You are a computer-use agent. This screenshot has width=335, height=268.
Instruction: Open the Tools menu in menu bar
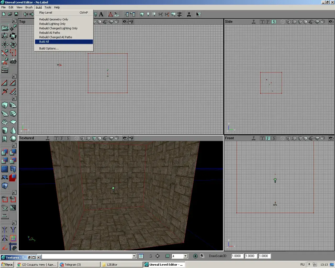click(48, 7)
